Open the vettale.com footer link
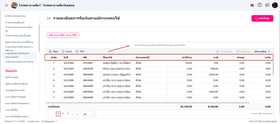Screen dimensions: 280x124 (x=33, y=121)
